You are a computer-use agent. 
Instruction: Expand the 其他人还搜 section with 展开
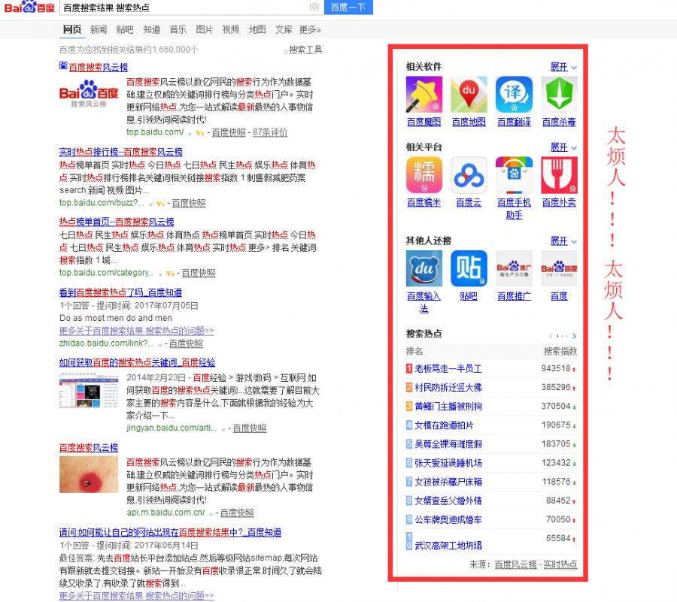tap(563, 241)
